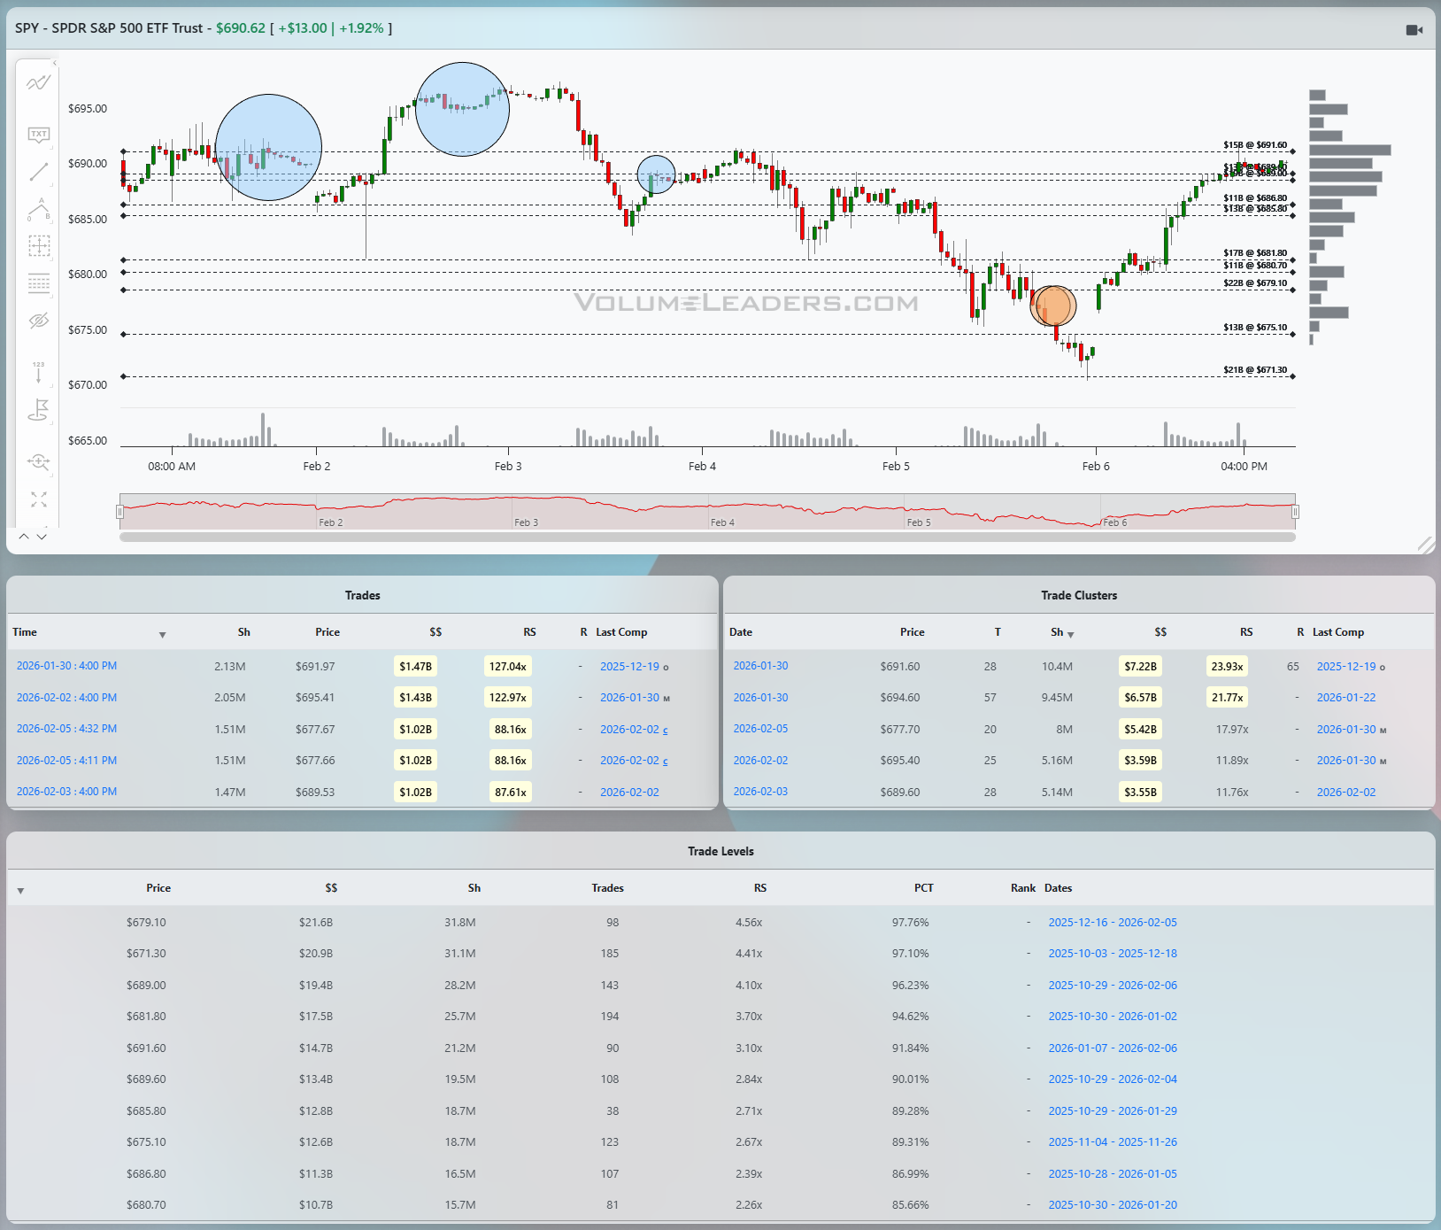Open cluster date 2026-02-03

(x=760, y=792)
